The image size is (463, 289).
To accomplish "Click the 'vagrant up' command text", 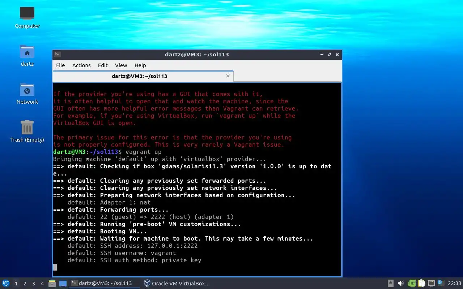I will (x=144, y=152).
